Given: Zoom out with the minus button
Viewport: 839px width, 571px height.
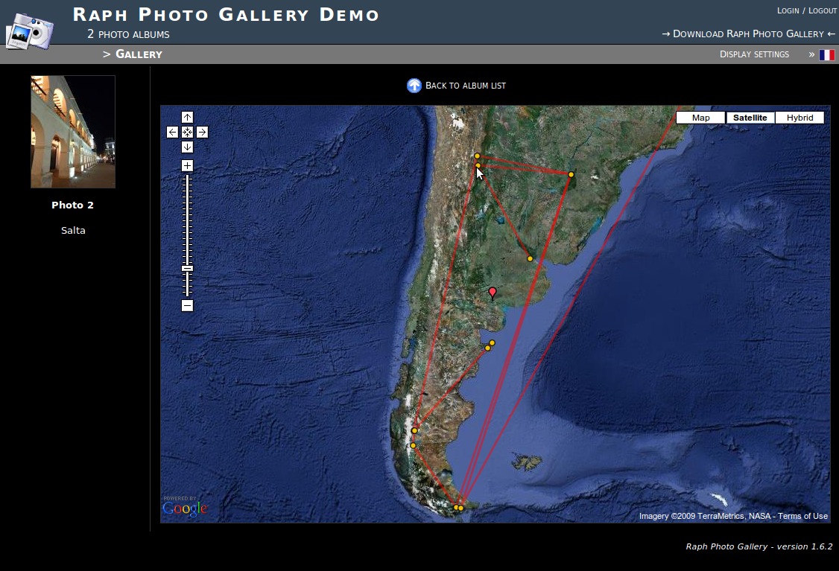Looking at the screenshot, I should pos(187,305).
